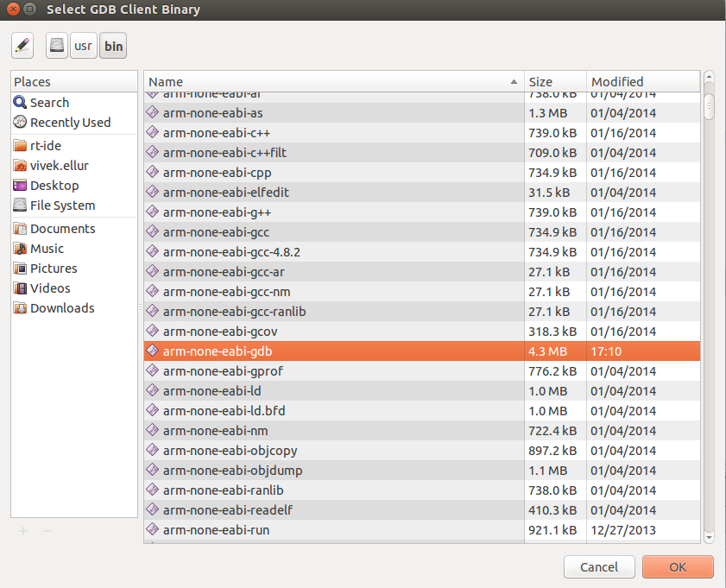Browse the Desktop place
This screenshot has width=726, height=588.
tap(52, 185)
